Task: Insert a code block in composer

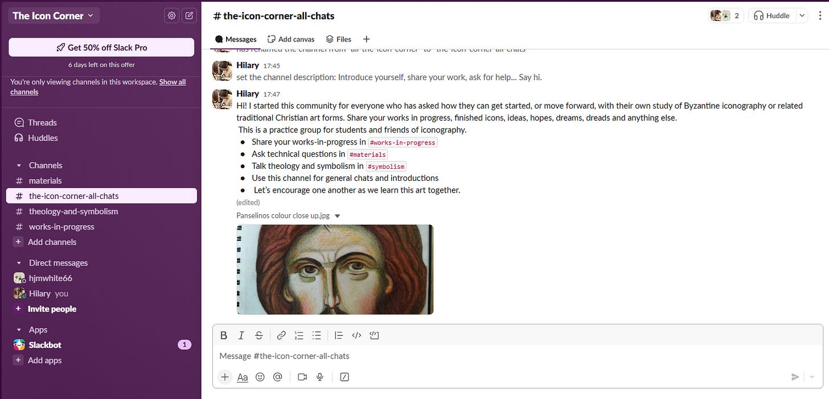Action: coord(374,335)
